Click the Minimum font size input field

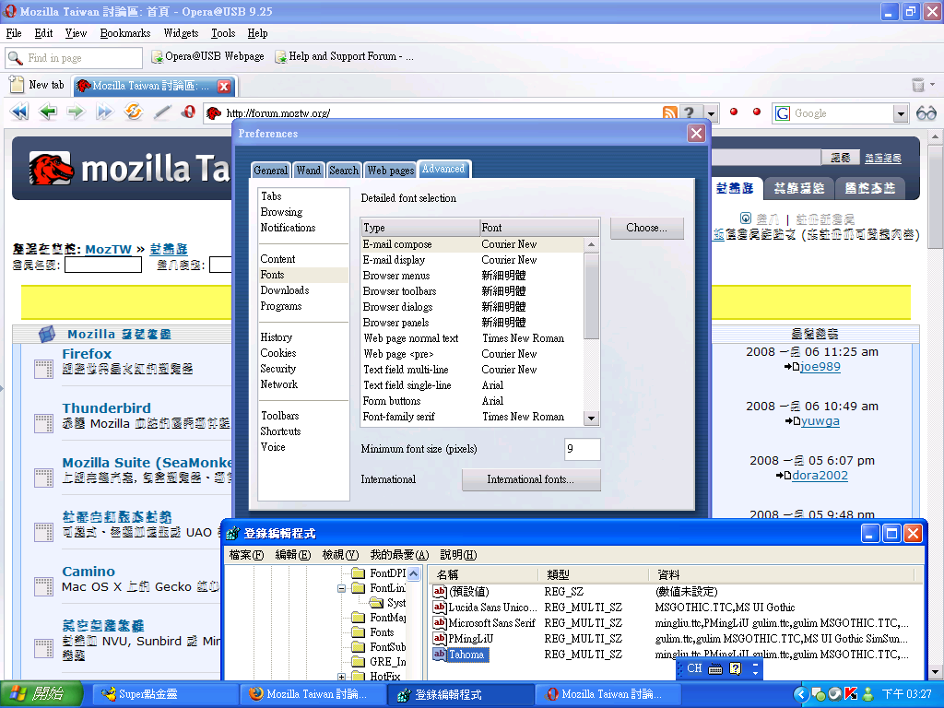pos(582,449)
